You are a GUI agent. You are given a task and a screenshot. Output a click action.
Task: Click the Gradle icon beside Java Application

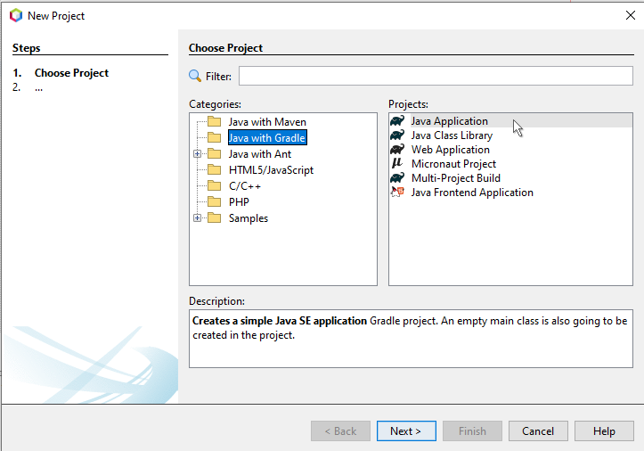(397, 121)
